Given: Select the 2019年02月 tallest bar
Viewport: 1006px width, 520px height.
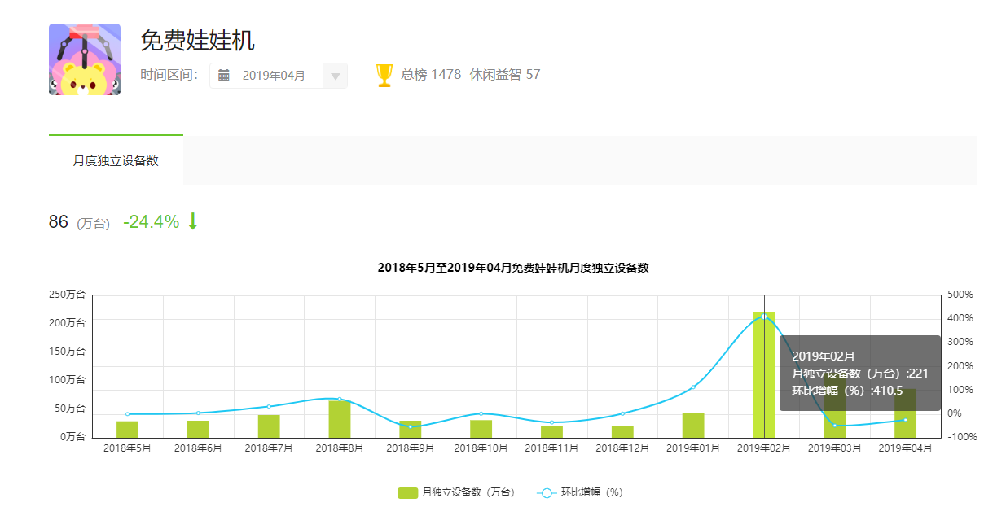Looking at the screenshot, I should click(763, 374).
